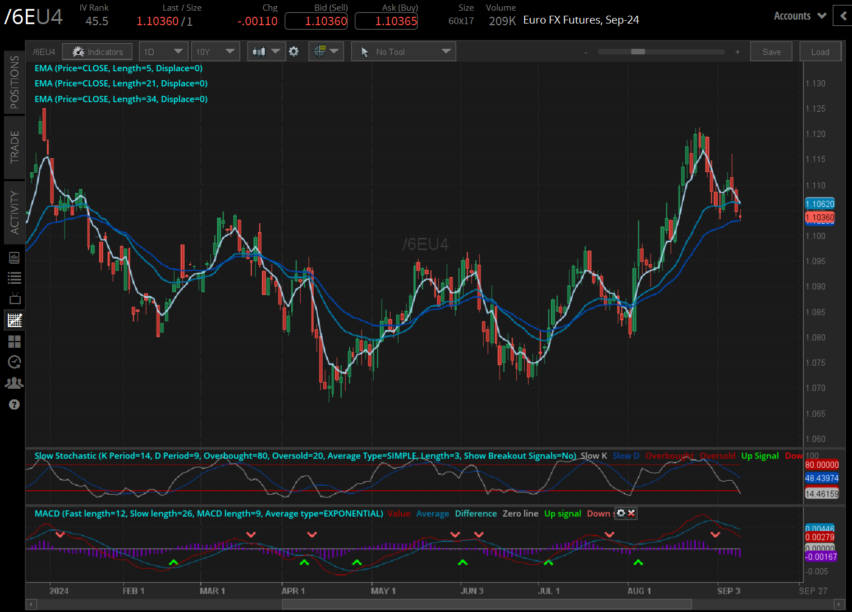Click the chart zoom slider handle
Screen dimensions: 852x612
pyautogui.click(x=638, y=52)
